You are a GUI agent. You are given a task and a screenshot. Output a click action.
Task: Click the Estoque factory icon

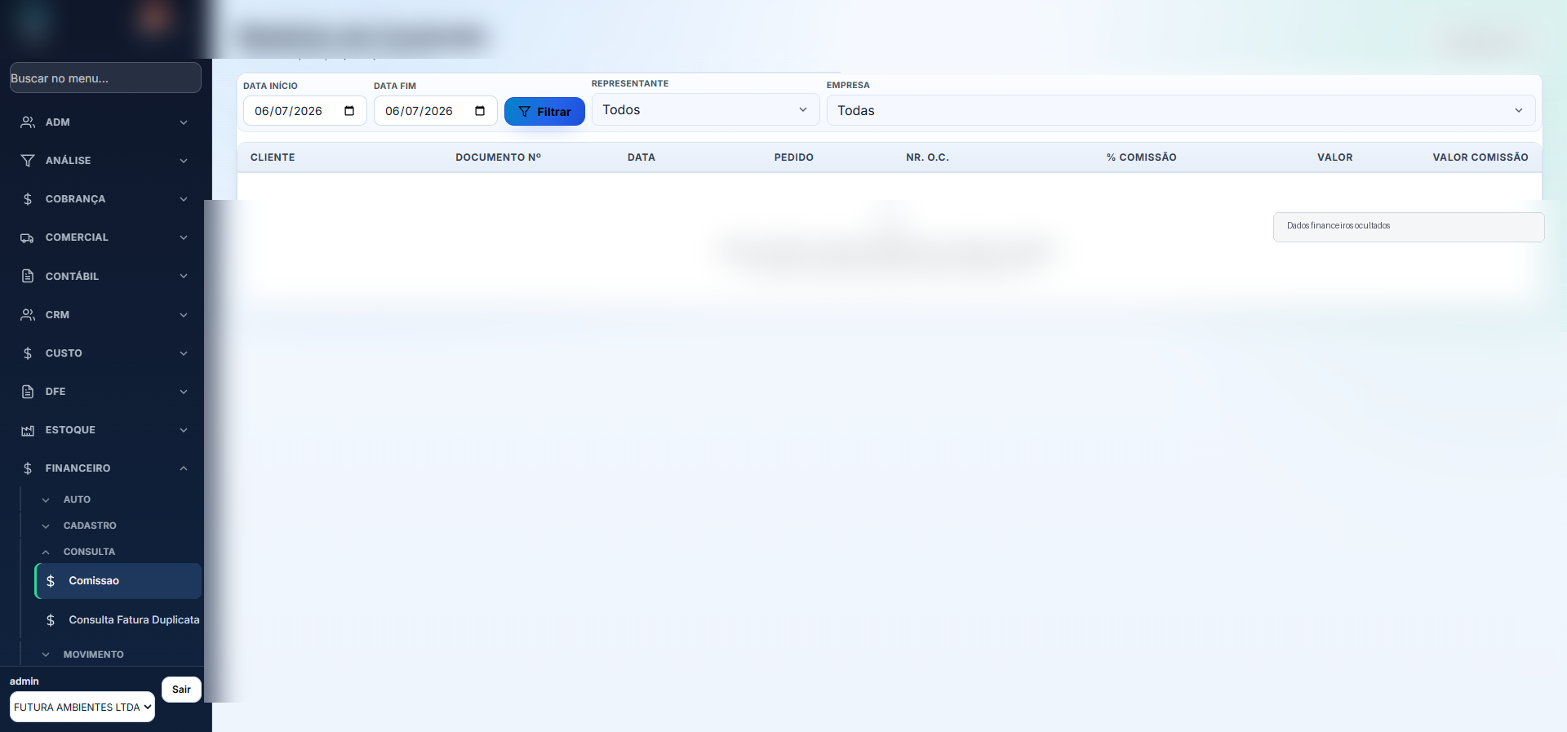tap(28, 430)
